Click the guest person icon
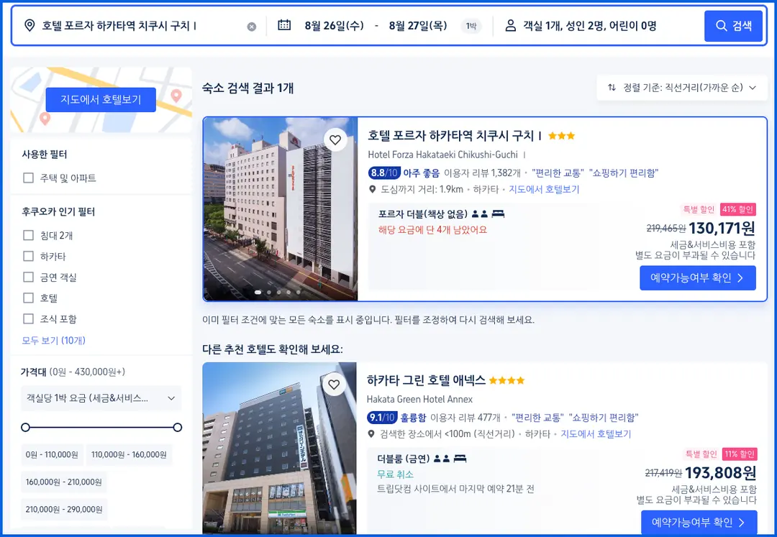 pyautogui.click(x=510, y=25)
